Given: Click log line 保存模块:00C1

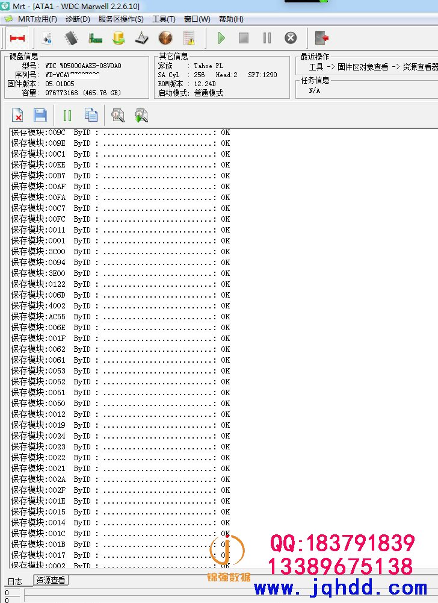Looking at the screenshot, I should (x=120, y=154).
